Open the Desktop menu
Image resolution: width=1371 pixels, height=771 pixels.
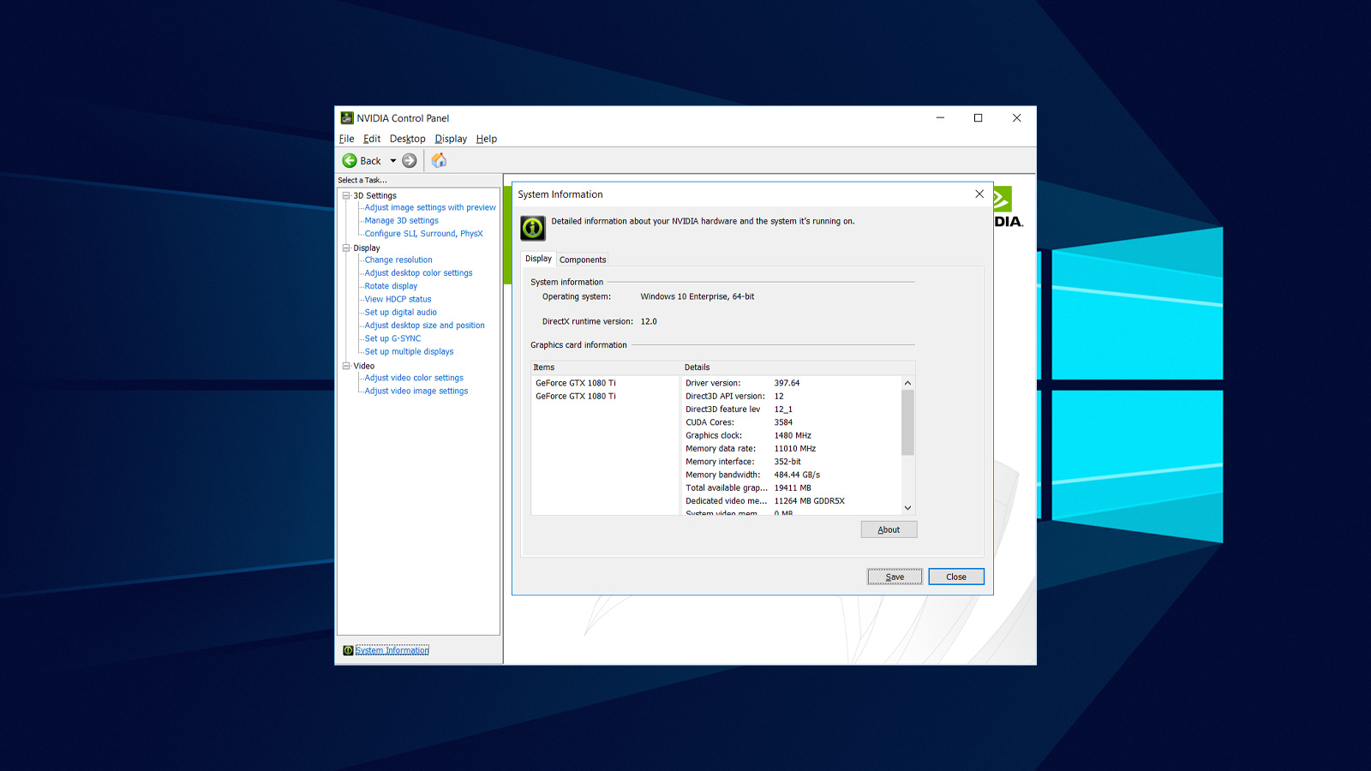[x=407, y=139]
